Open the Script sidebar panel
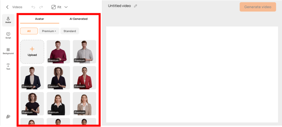 click(x=8, y=36)
